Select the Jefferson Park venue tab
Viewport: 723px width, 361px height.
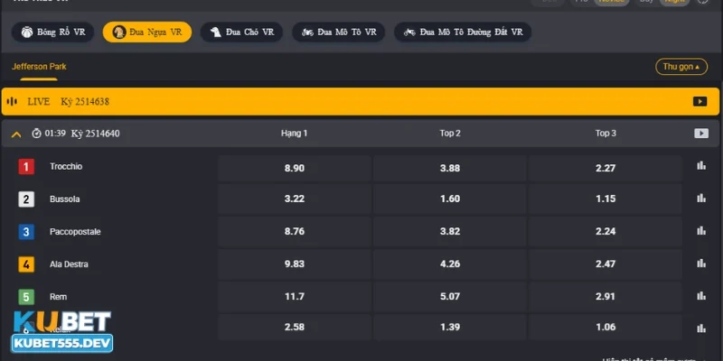(x=39, y=67)
